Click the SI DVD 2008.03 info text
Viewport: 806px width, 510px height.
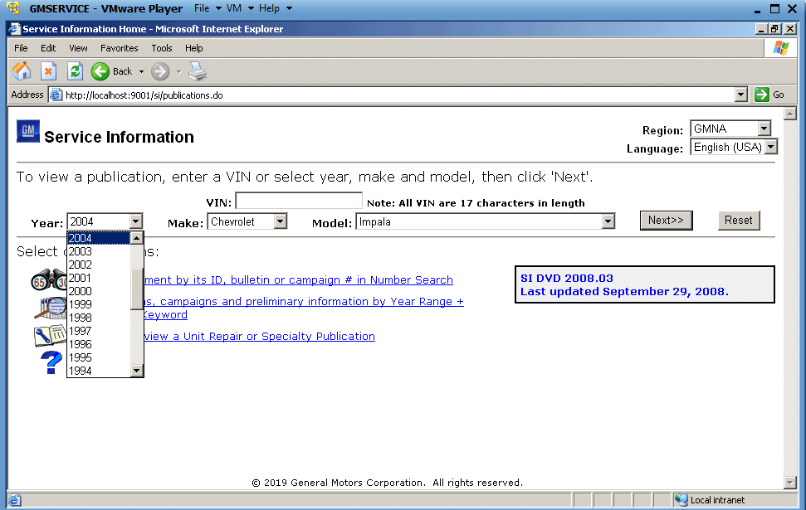click(x=566, y=279)
